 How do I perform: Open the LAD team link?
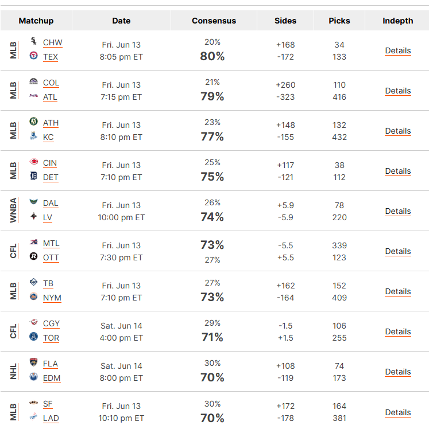[51, 418]
